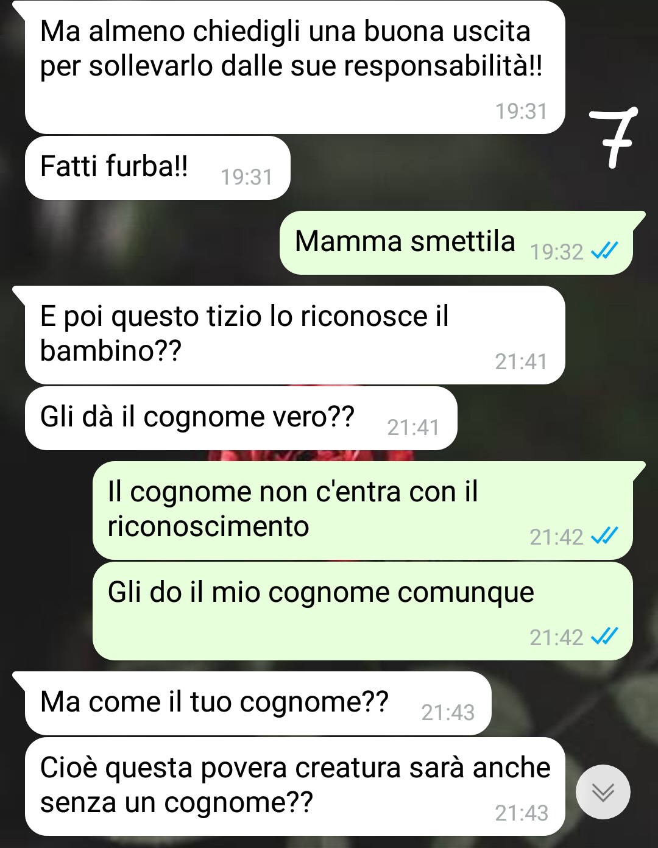Viewport: 658px width, 848px height.
Task: Select message 'Gli do il mio cognome comunque'
Action: pyautogui.click(x=363, y=611)
